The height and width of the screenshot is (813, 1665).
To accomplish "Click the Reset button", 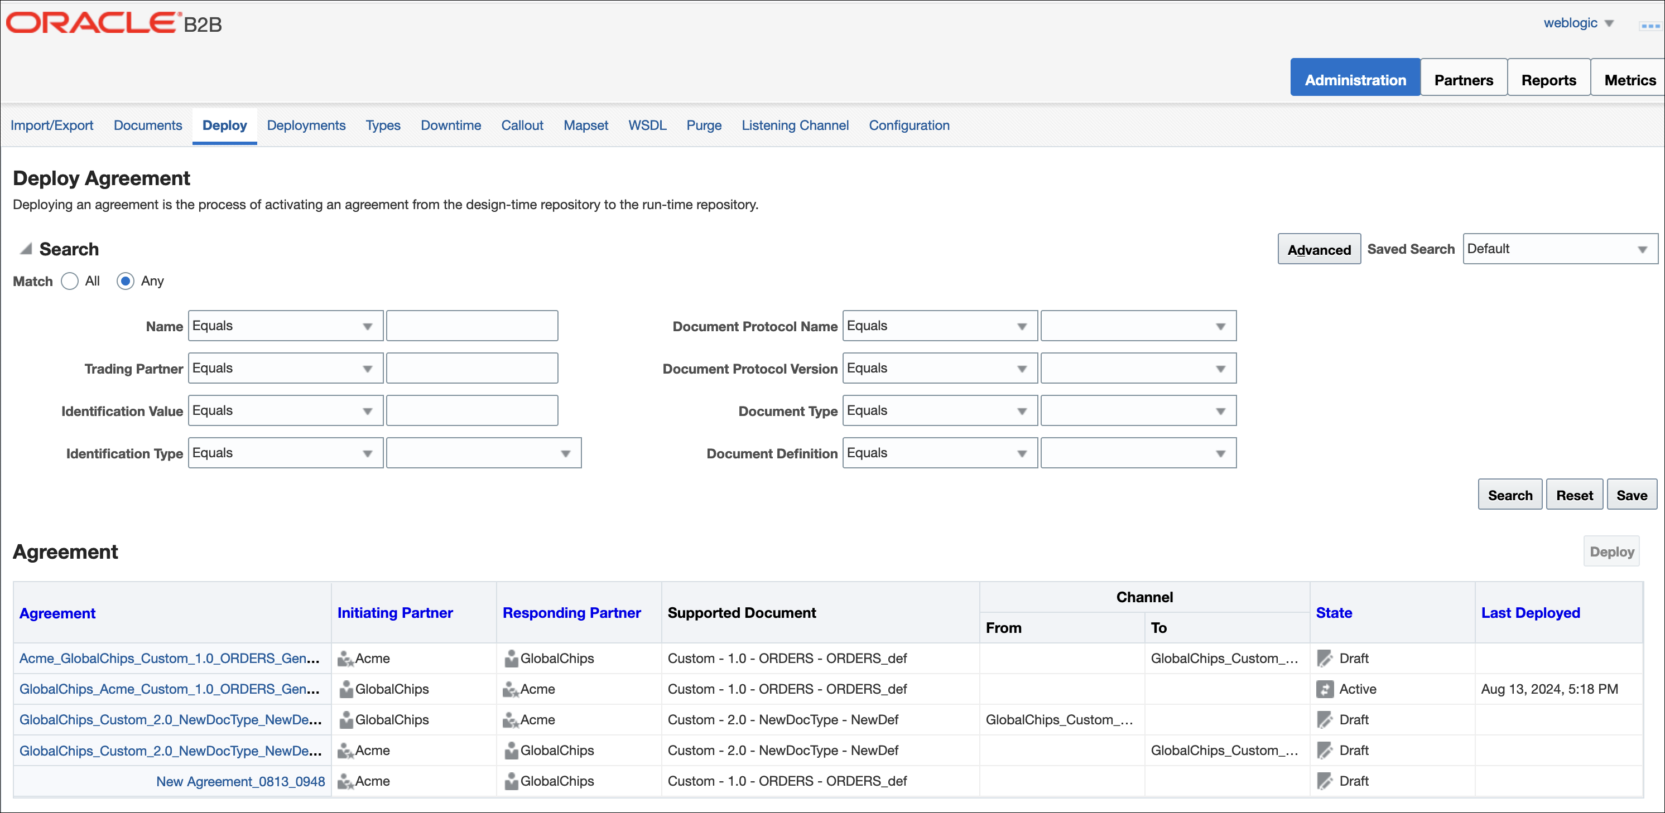I will (x=1574, y=495).
